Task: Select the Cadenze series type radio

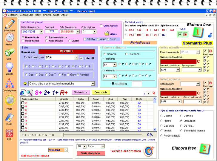Action: (x=161, y=126)
